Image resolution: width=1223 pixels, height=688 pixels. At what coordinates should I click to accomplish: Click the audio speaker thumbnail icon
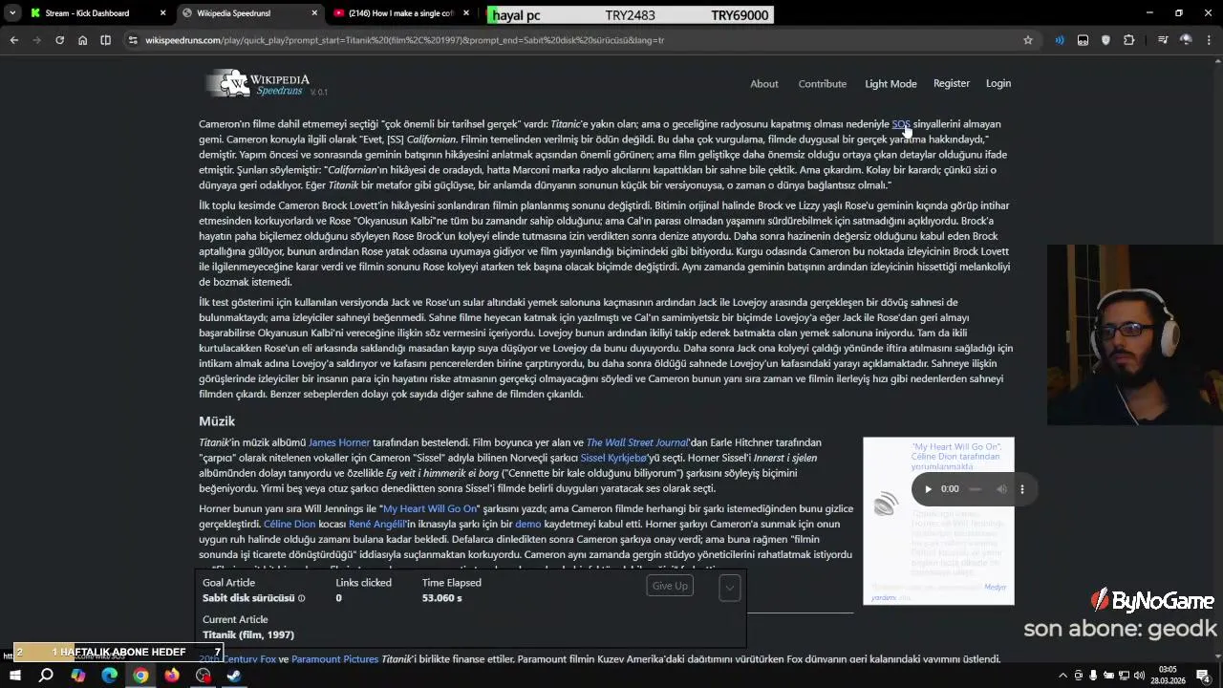[x=886, y=504]
